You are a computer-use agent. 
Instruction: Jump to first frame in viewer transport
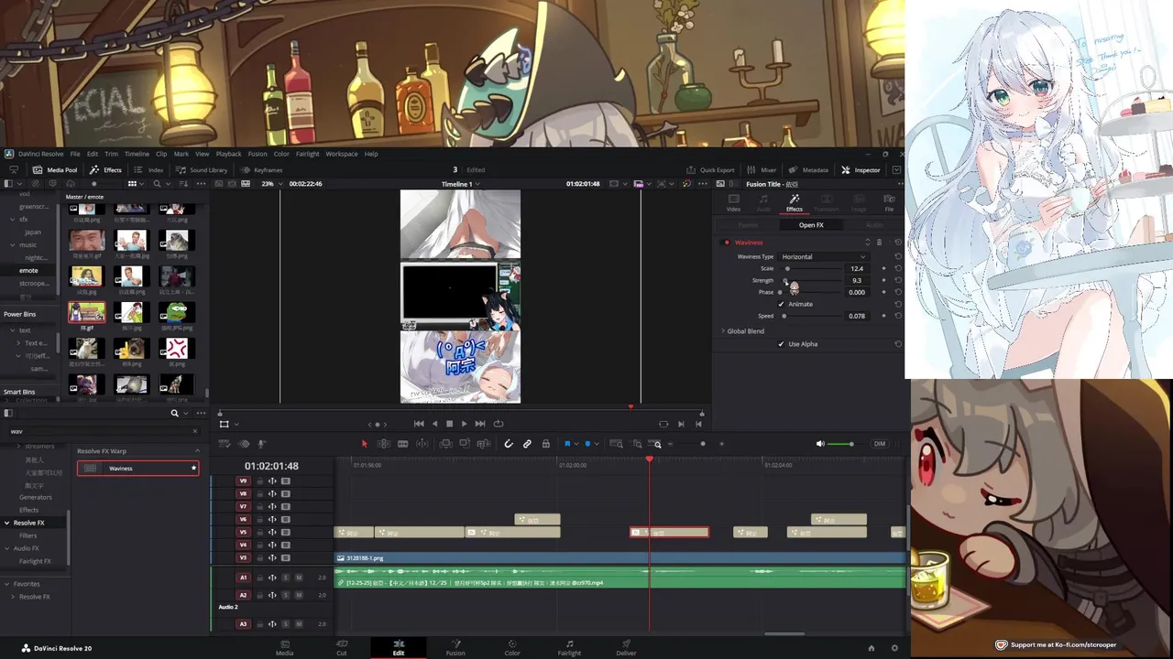pyautogui.click(x=419, y=424)
